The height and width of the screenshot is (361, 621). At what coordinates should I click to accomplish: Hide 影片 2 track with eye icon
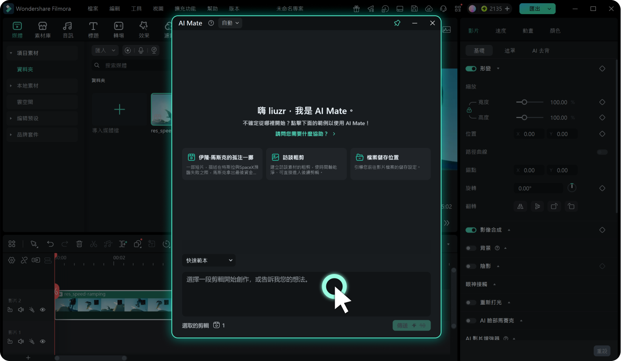pyautogui.click(x=42, y=310)
